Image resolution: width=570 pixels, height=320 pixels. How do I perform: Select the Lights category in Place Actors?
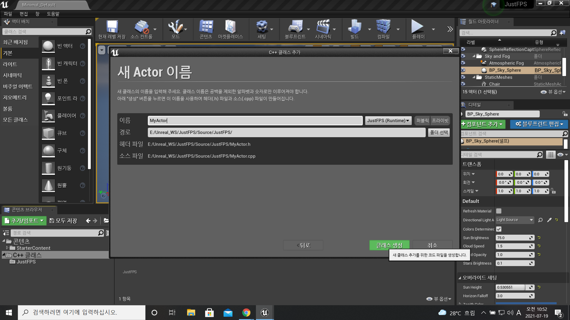[10, 64]
